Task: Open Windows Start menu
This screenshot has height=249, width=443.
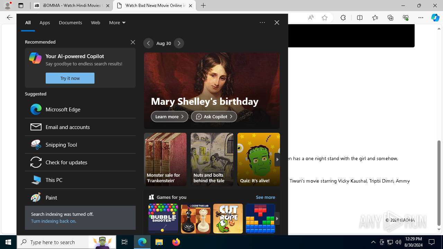Action: point(8,242)
